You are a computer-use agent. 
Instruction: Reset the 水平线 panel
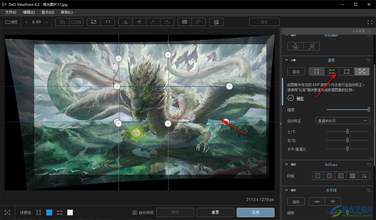[369, 190]
